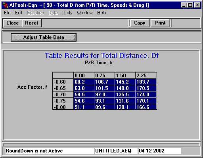
Task: Select column header 0.00
Action: [84, 76]
